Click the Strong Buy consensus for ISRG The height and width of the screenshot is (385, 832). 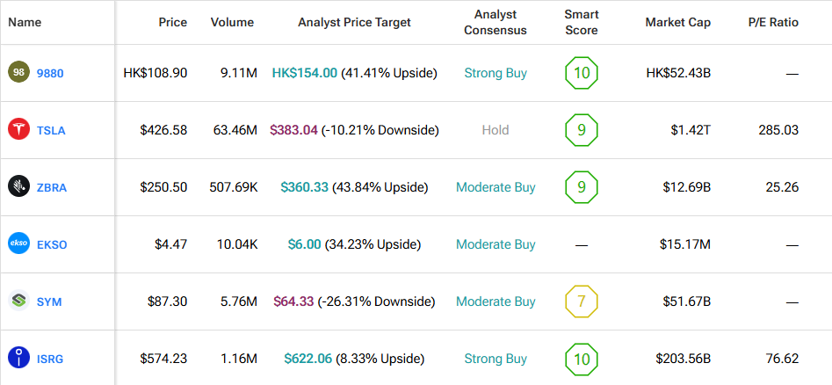coord(496,359)
